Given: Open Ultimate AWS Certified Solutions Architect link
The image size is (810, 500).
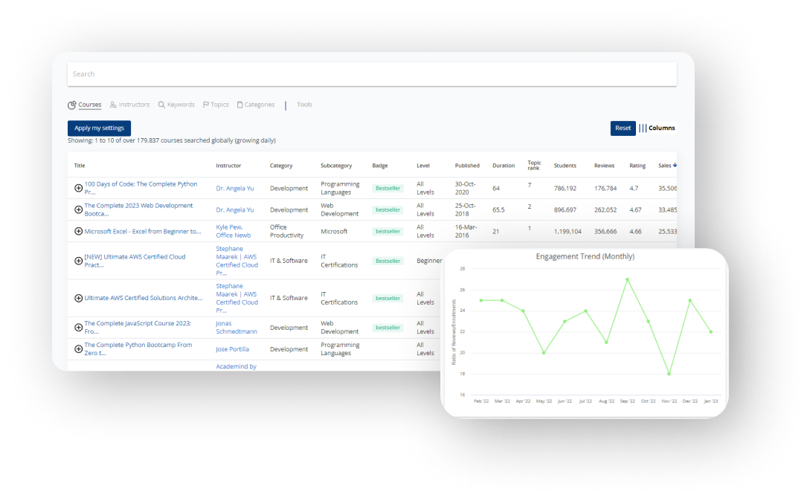Looking at the screenshot, I should tap(143, 298).
